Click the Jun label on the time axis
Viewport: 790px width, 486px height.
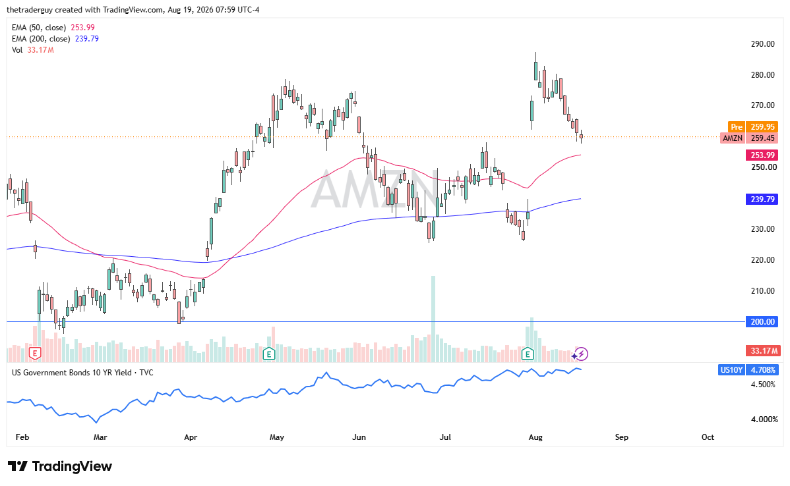[x=359, y=437]
